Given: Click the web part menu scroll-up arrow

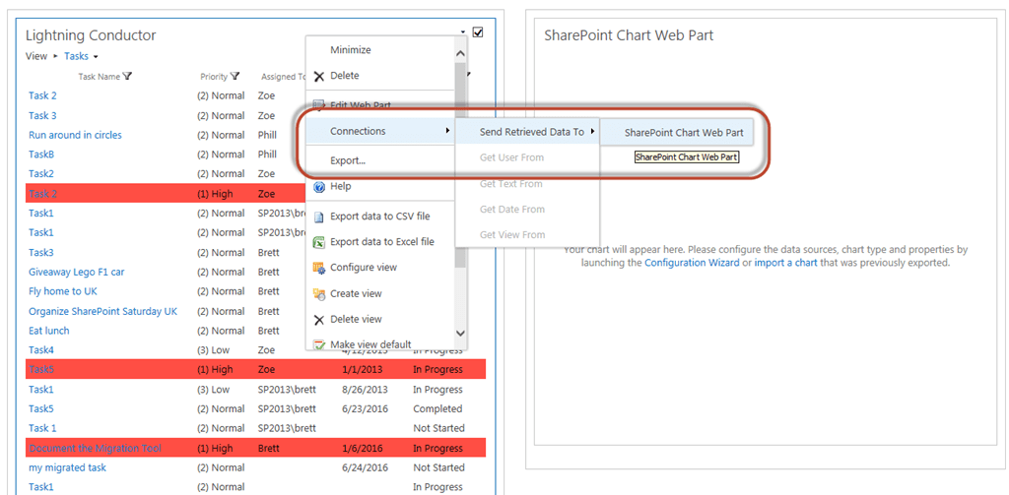Looking at the screenshot, I should pyautogui.click(x=460, y=53).
